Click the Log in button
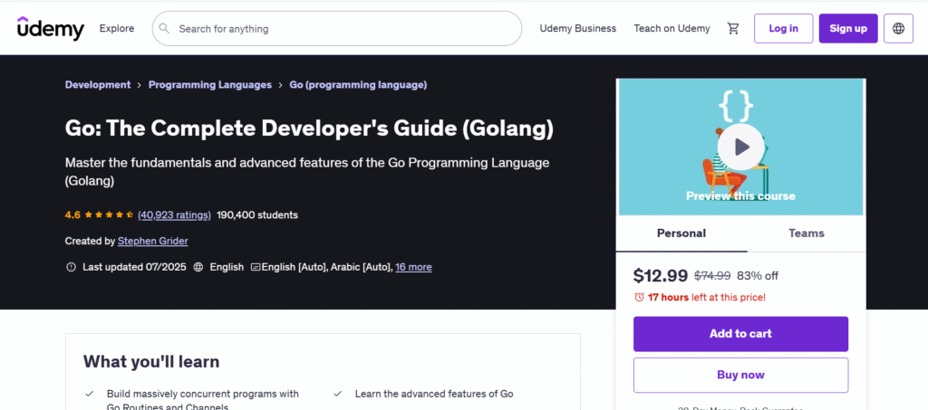The image size is (928, 410). click(x=784, y=28)
